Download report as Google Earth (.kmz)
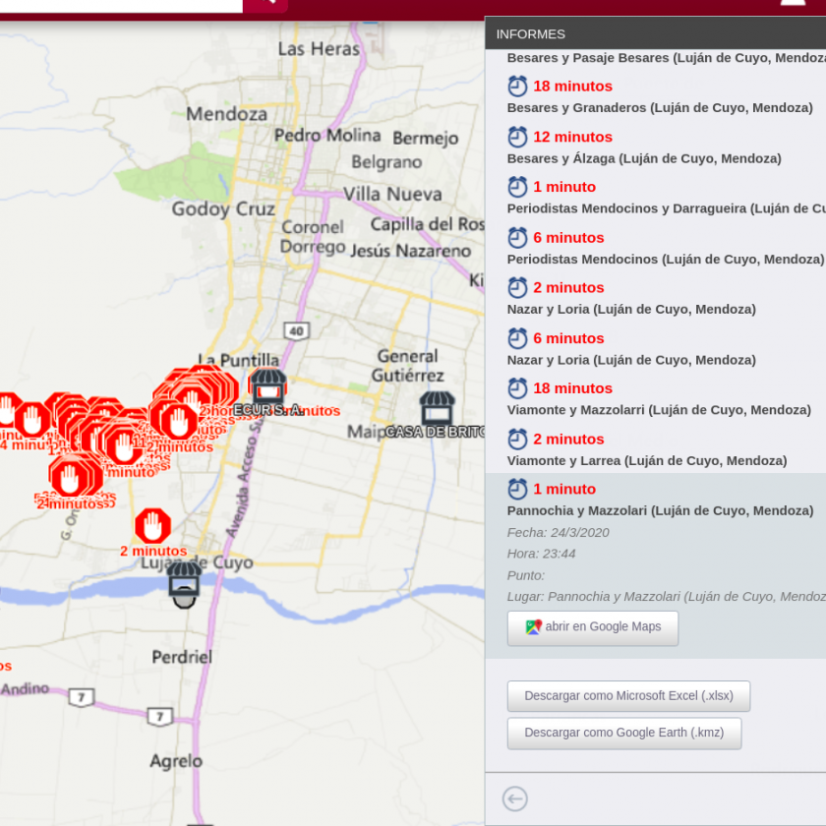The width and height of the screenshot is (826, 826). point(623,734)
